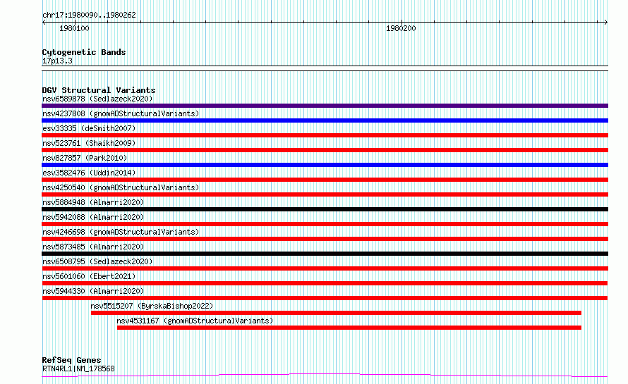Select nsv5884948 (Almarri2020) label
Screen dimensions: 628x384
click(x=93, y=202)
